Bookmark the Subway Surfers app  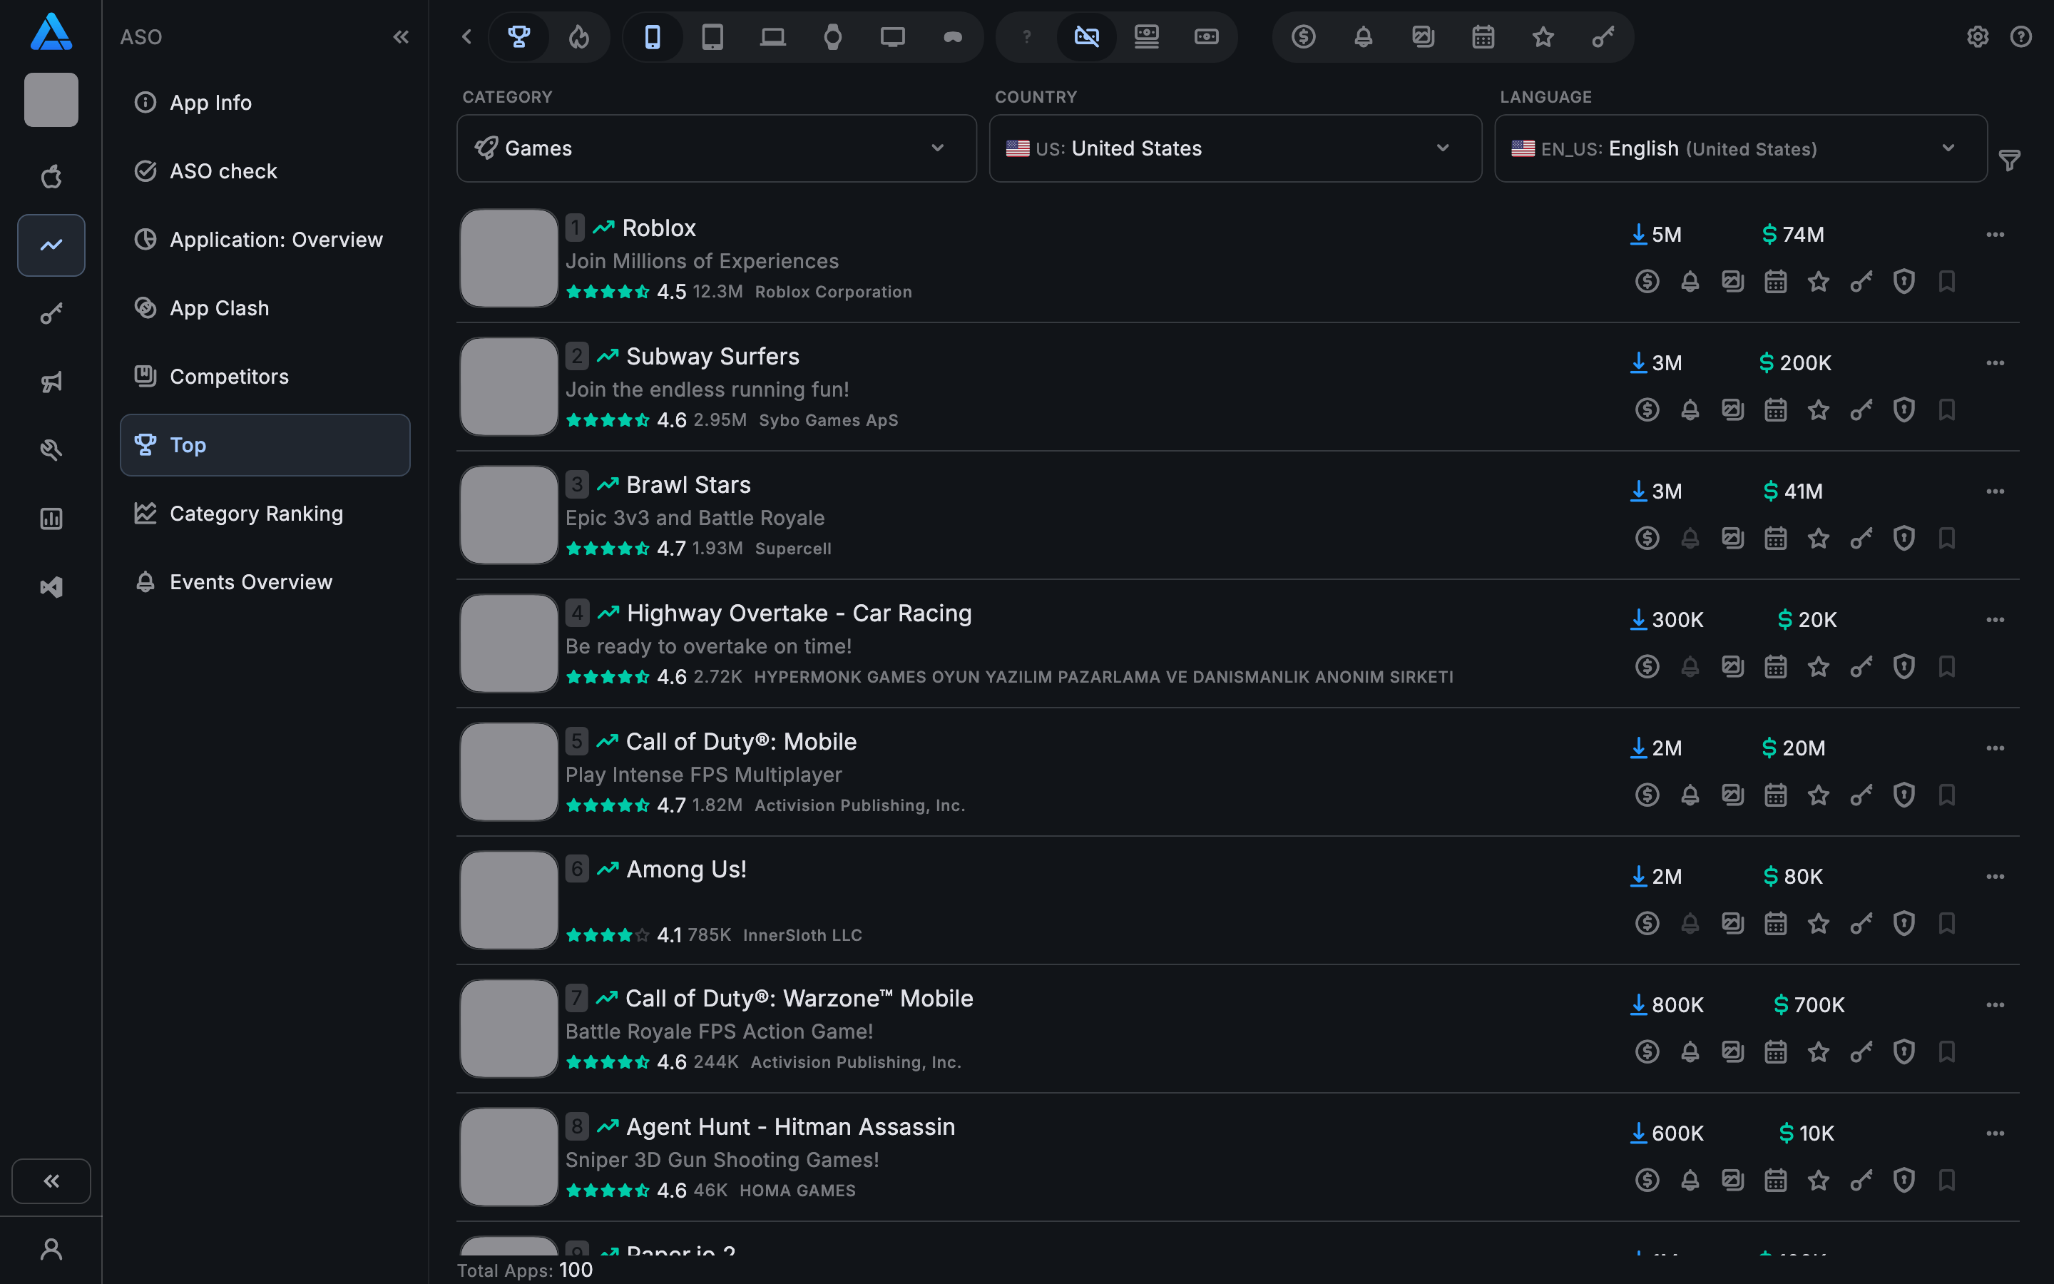click(1947, 410)
